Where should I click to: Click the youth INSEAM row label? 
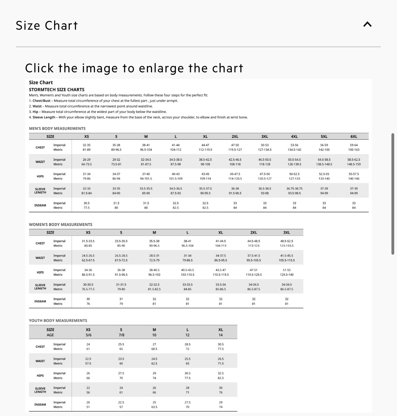point(40,405)
